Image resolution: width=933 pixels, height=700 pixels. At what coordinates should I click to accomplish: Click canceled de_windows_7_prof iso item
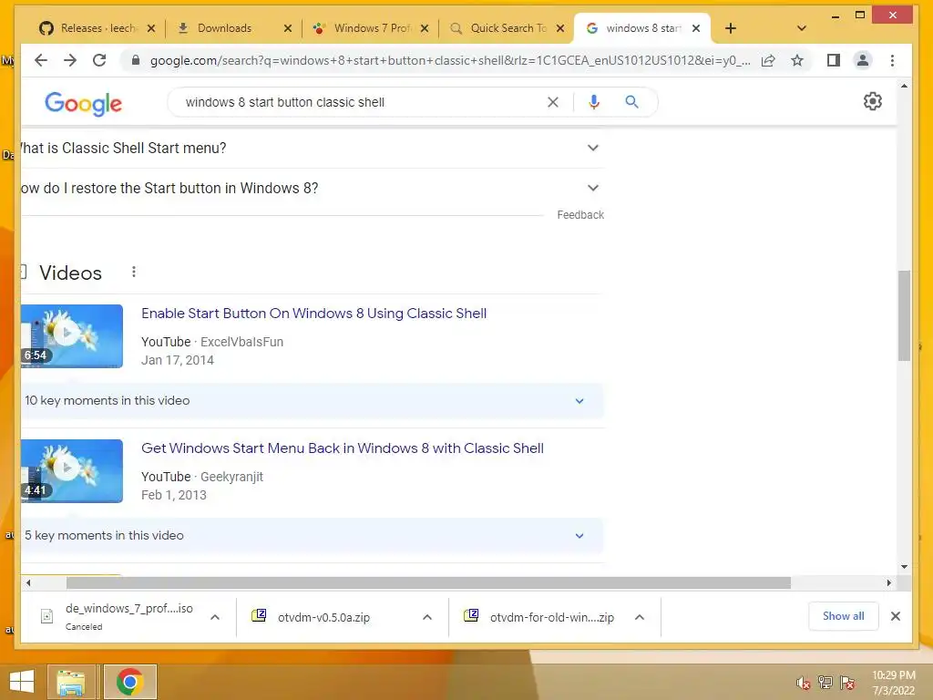tap(116, 617)
